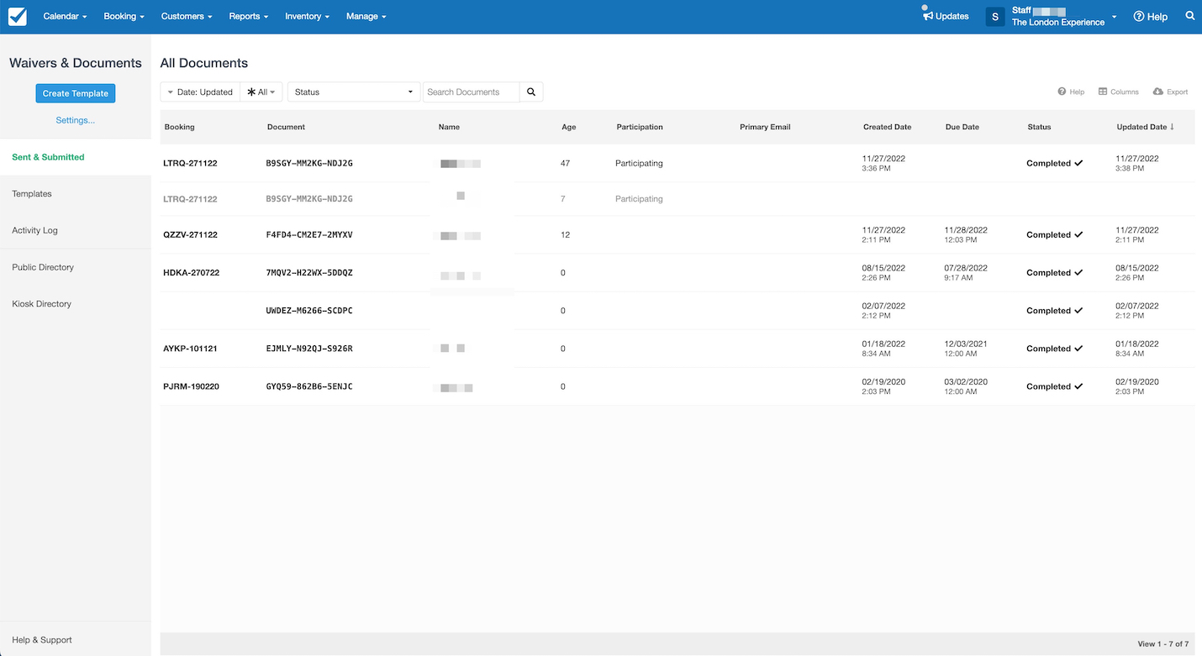Image resolution: width=1202 pixels, height=656 pixels.
Task: Sort by the Booking column header
Action: 179,127
